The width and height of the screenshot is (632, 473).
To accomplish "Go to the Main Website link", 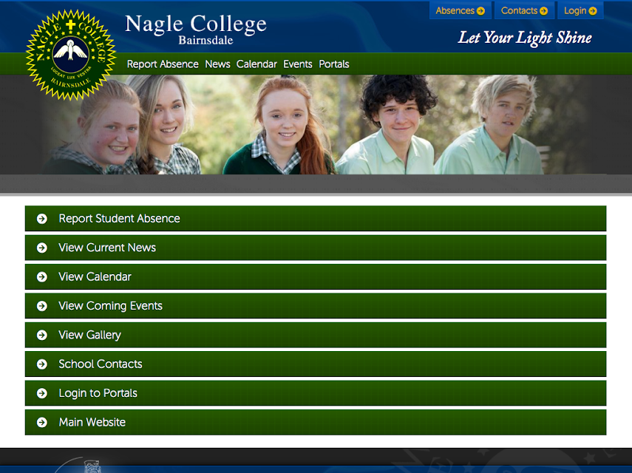I will point(316,422).
